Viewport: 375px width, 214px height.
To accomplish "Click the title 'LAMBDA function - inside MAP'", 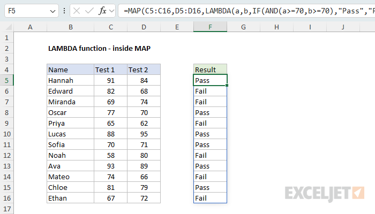I will coord(99,49).
